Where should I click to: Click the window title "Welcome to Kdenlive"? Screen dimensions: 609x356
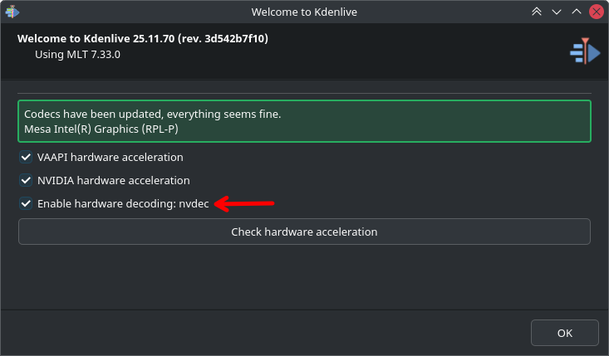tap(304, 12)
